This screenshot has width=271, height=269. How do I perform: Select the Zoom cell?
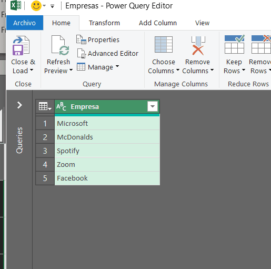[x=107, y=164]
